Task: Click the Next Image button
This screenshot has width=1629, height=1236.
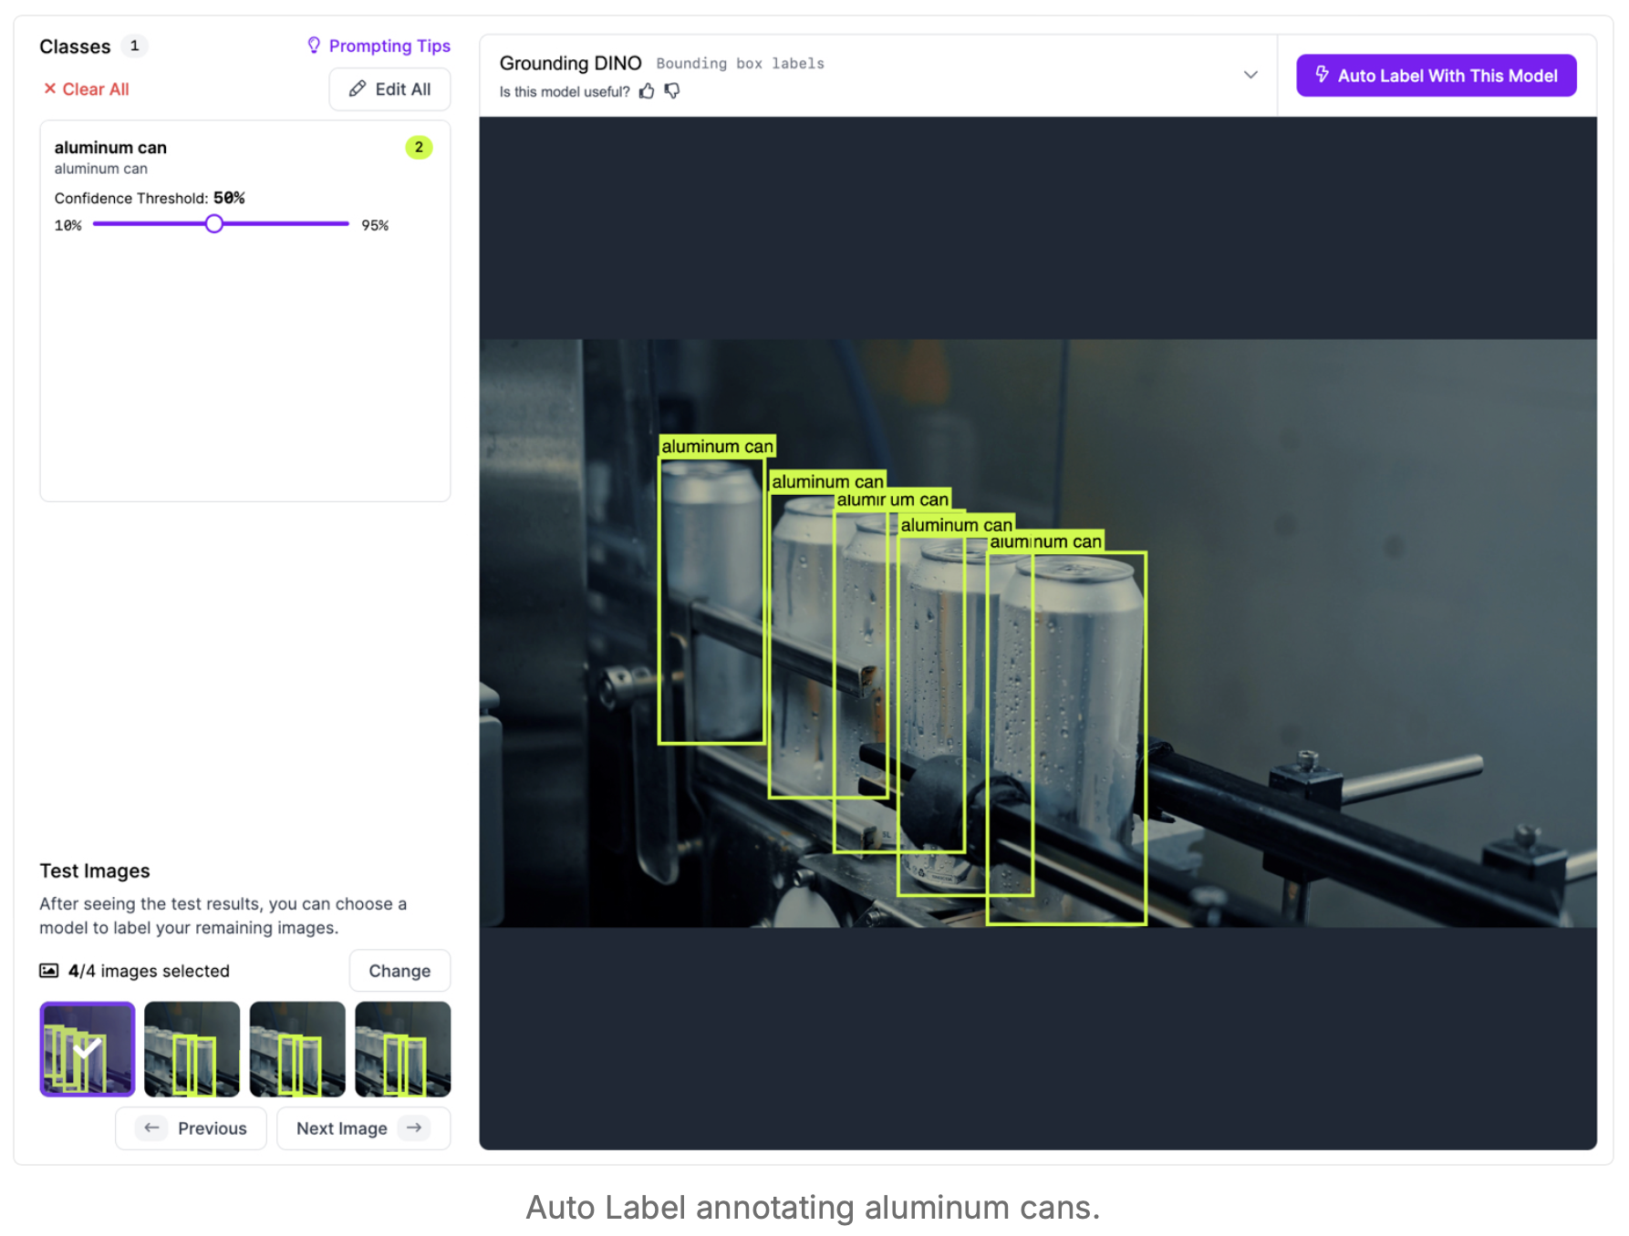Action: point(362,1128)
